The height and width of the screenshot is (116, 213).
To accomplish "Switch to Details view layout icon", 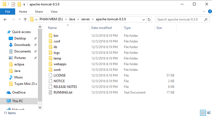I will pyautogui.click(x=203, y=113).
